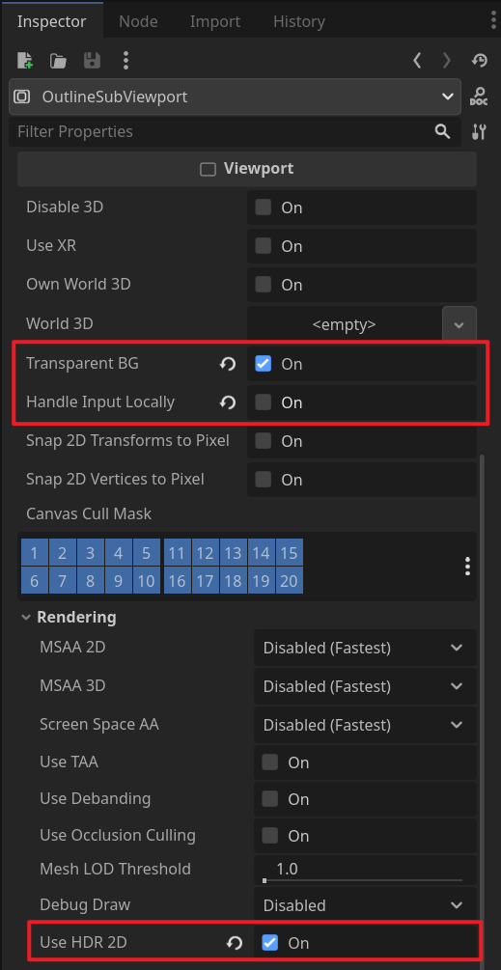
Task: Toggle canvas cull mask layer 13
Action: [234, 553]
